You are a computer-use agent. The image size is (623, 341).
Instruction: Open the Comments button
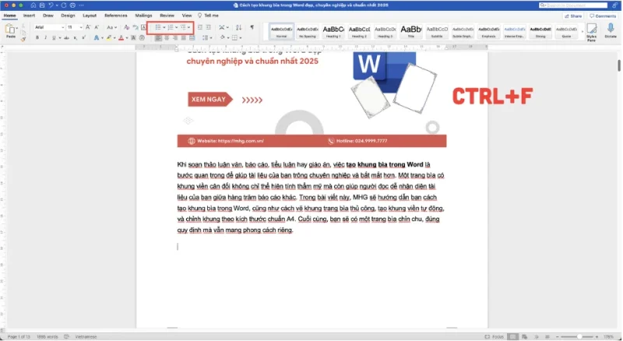pos(603,16)
